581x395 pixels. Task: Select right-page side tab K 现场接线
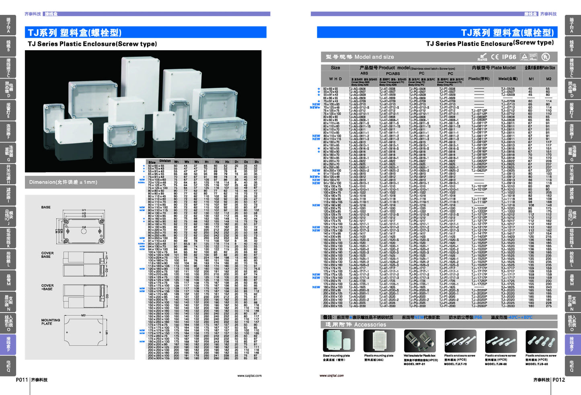click(573, 238)
